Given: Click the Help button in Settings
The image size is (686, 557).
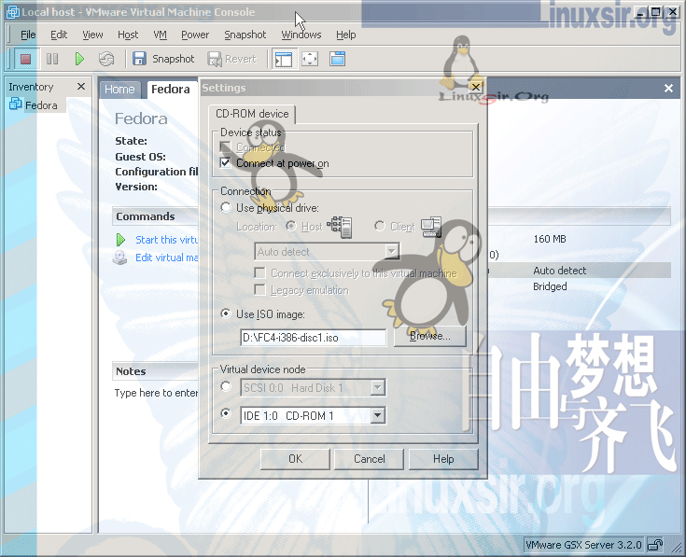Looking at the screenshot, I should pos(443,459).
